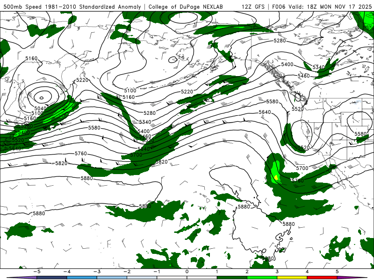This screenshot has width=374, height=280.
Task: Click the bright green 2 to 3 legend swatch
Action: tap(262, 278)
